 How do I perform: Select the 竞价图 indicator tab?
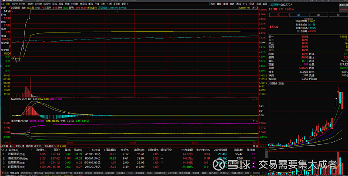tap(29, 147)
